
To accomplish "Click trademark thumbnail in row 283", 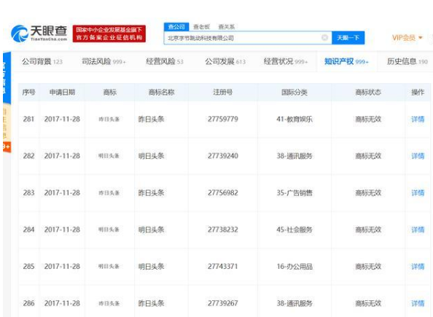I will (109, 192).
